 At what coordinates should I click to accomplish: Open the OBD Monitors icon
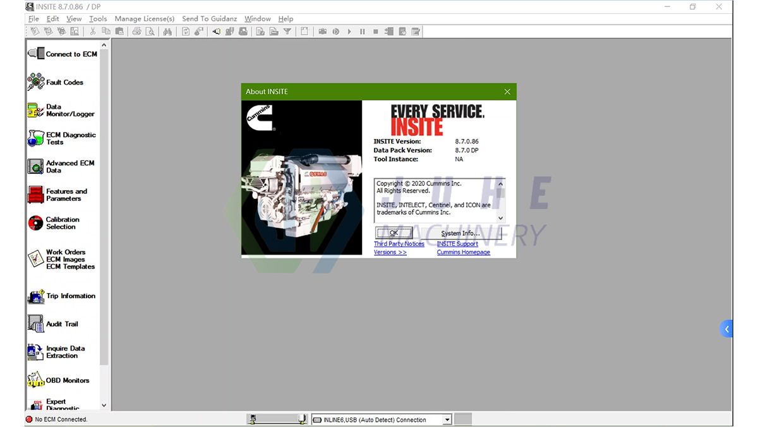tap(36, 380)
